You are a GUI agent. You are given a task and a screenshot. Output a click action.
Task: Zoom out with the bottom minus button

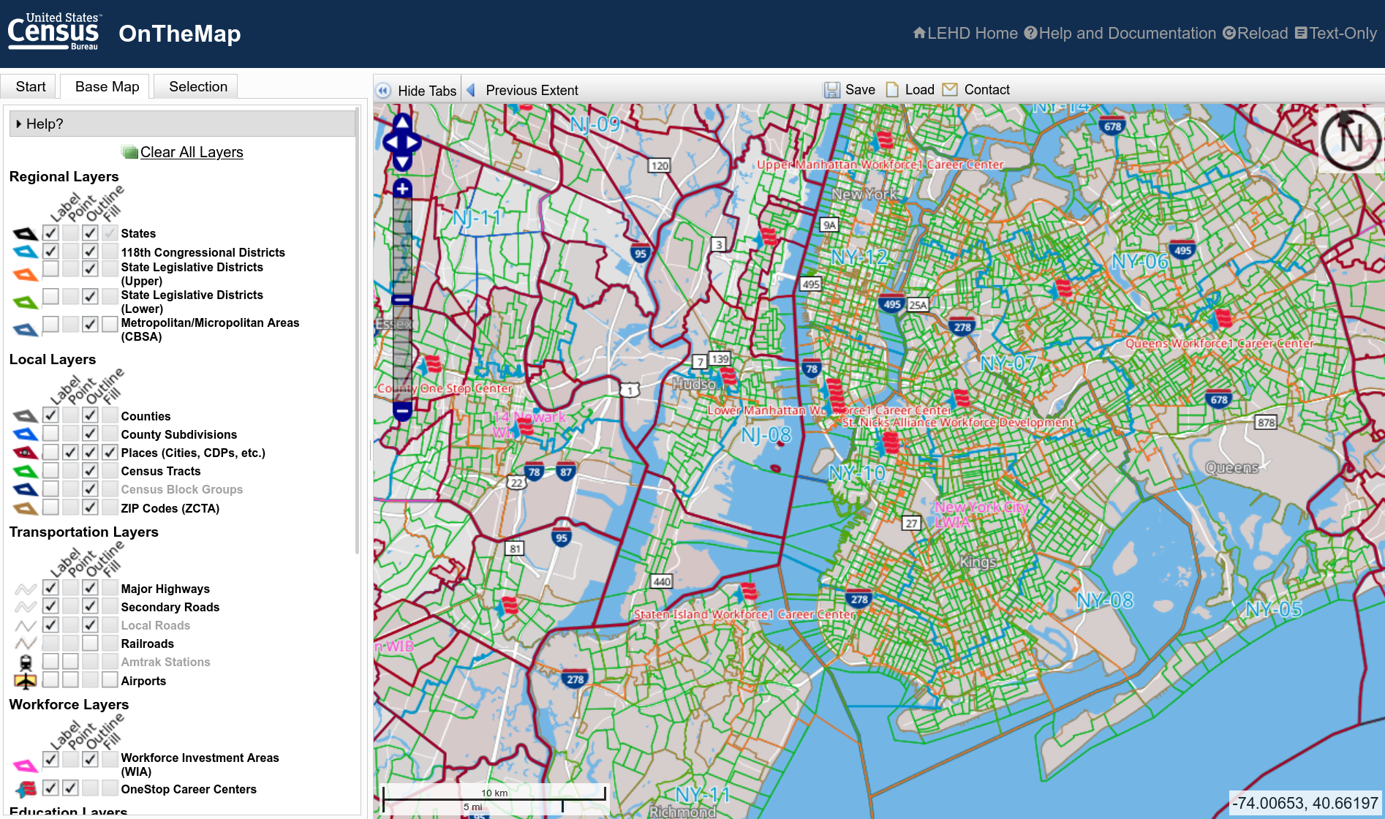tap(402, 412)
